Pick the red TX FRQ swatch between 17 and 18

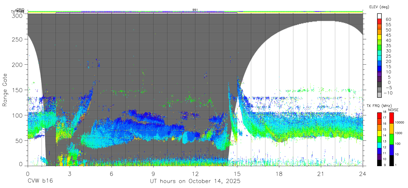[x=379, y=115]
